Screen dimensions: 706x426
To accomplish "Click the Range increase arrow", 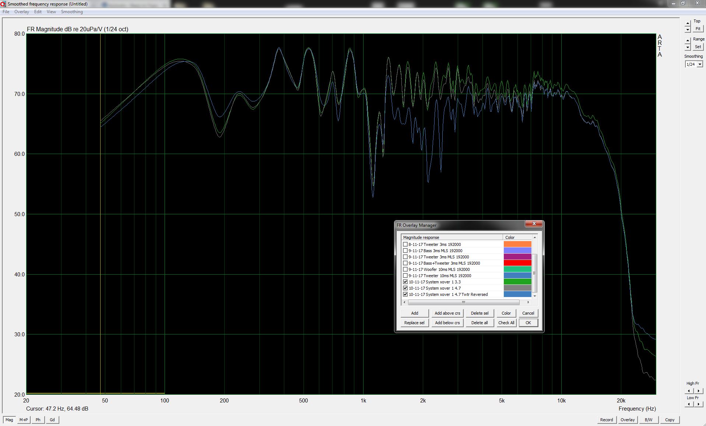I will [x=688, y=41].
